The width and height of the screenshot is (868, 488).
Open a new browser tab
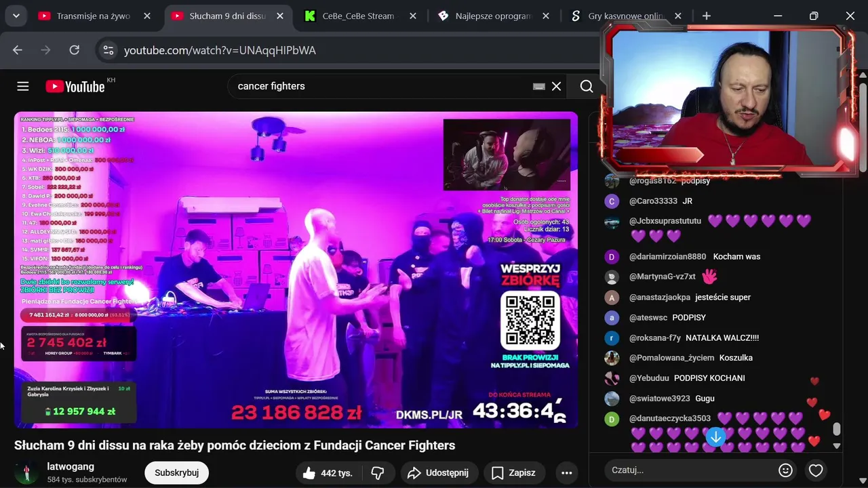[707, 16]
